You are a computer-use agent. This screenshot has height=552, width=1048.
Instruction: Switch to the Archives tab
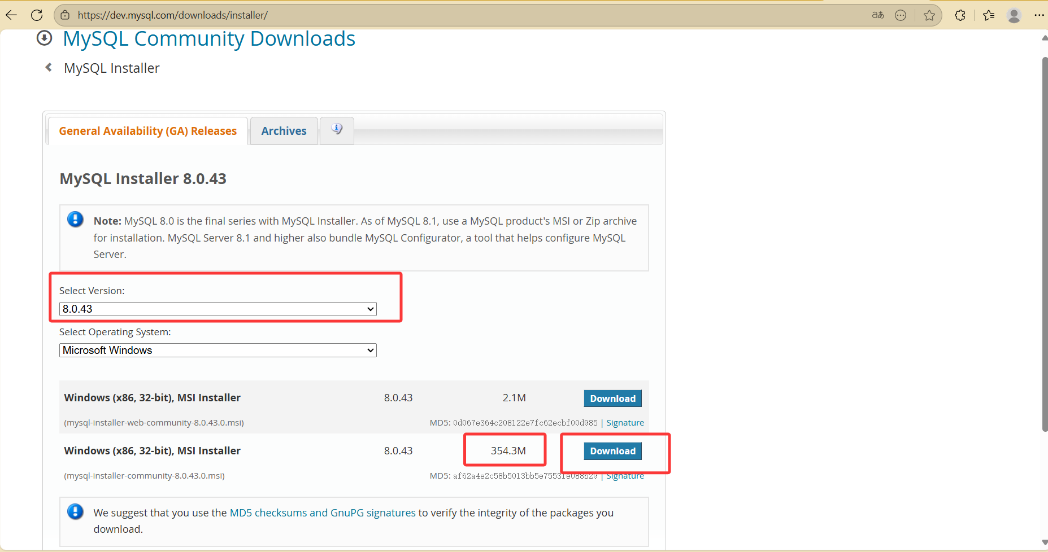pos(284,131)
